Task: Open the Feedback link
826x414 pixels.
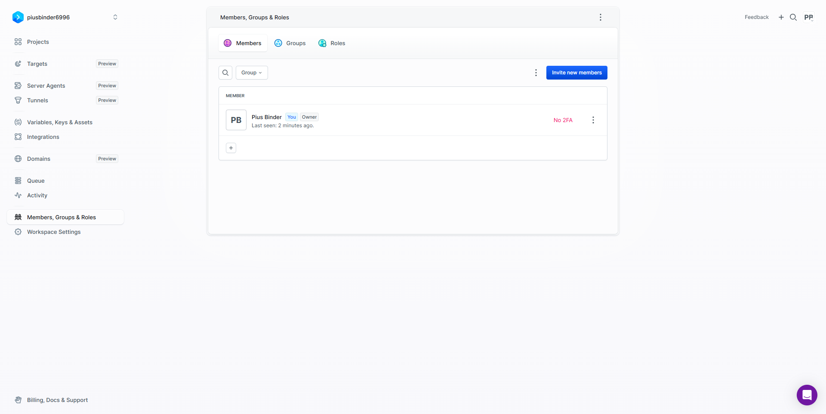Action: 756,17
